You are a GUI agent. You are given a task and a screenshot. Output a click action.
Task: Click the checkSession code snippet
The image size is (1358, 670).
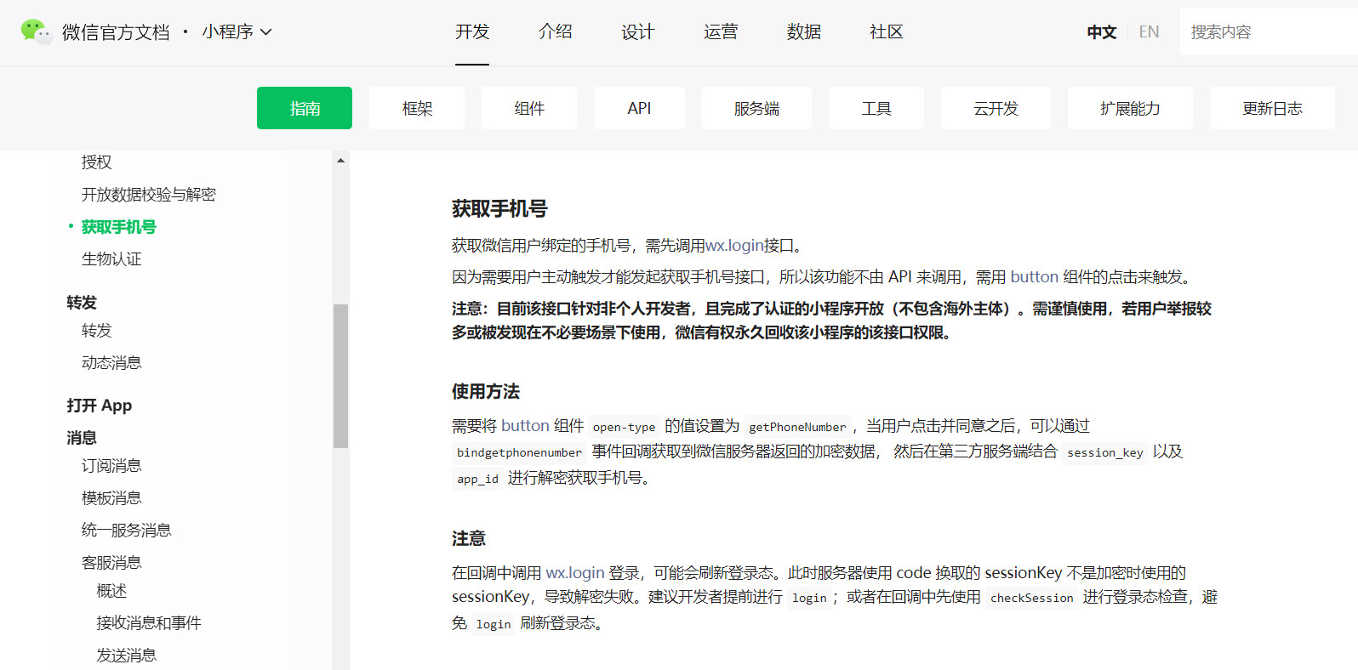coord(1032,598)
